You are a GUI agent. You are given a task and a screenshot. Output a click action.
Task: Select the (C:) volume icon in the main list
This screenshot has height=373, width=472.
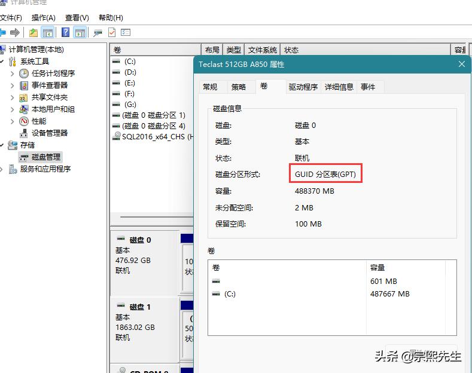coord(116,62)
